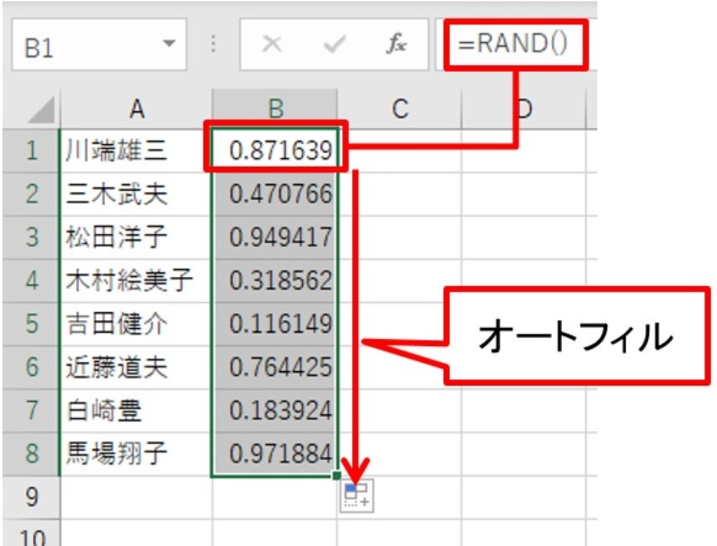Viewport: 717px width, 546px height.
Task: Select column C header
Action: [400, 109]
